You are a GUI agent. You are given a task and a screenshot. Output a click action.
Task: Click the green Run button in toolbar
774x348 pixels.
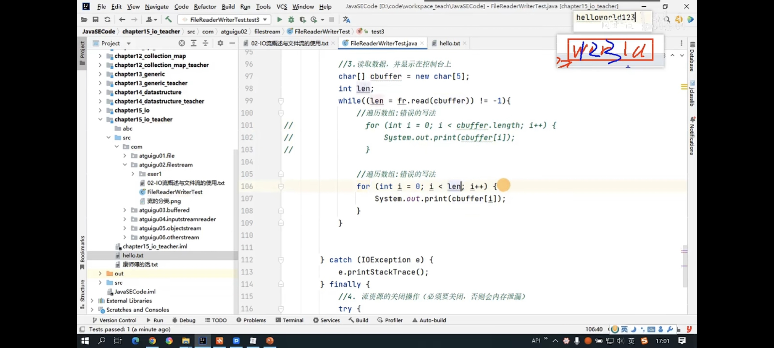coord(279,19)
